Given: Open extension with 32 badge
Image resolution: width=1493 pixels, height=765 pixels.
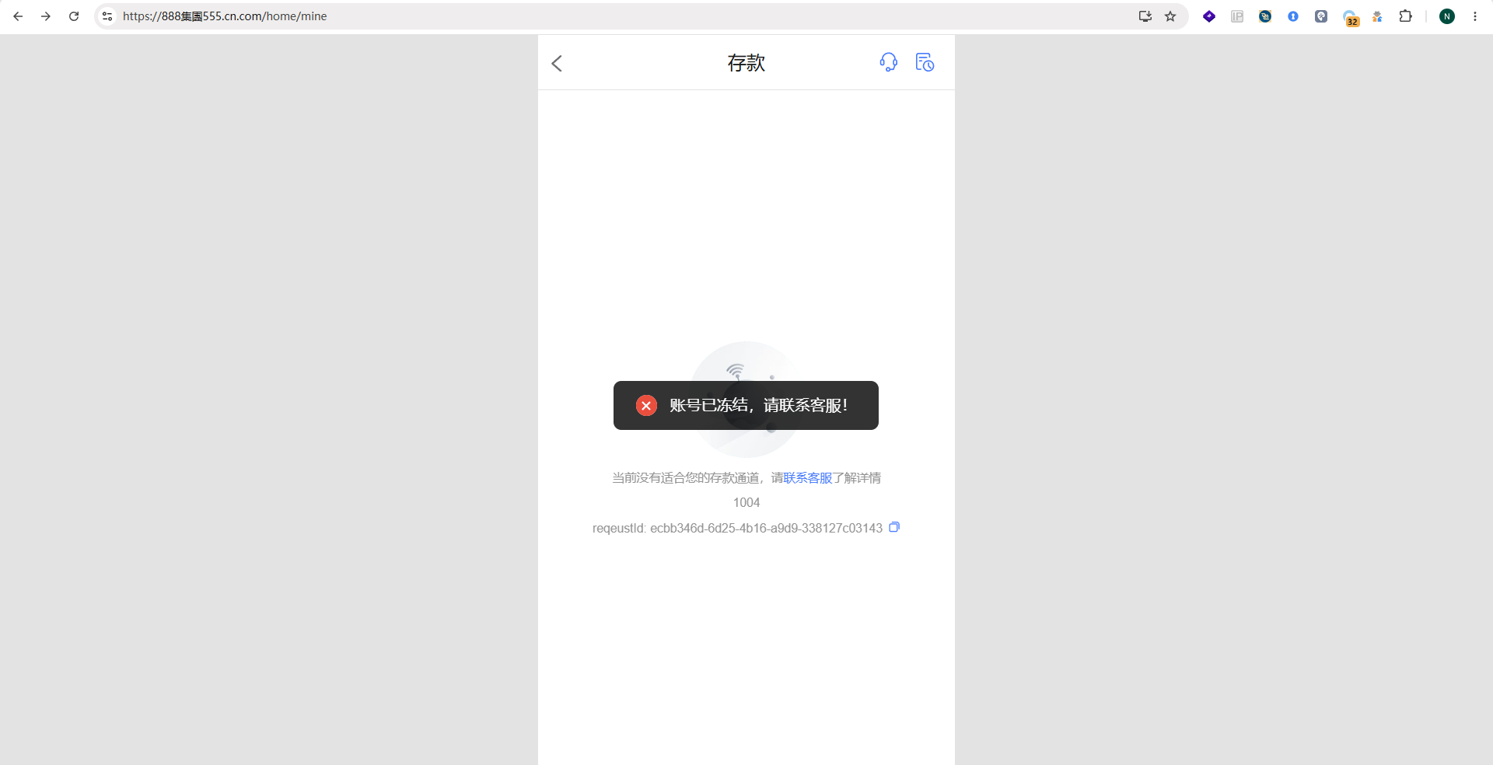Looking at the screenshot, I should (x=1350, y=17).
